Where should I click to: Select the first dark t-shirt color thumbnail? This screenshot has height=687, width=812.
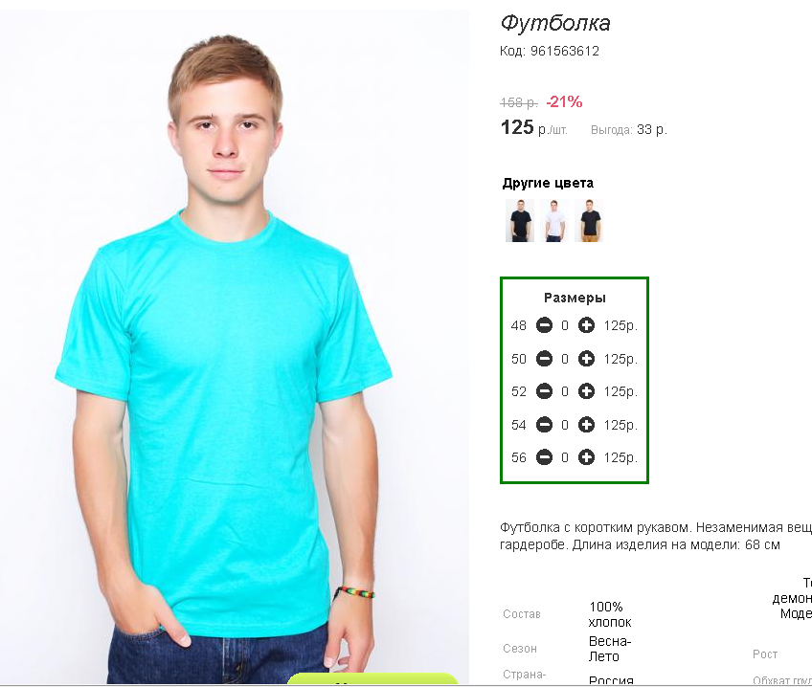[x=520, y=220]
